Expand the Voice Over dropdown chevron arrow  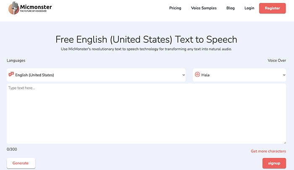pyautogui.click(x=284, y=75)
